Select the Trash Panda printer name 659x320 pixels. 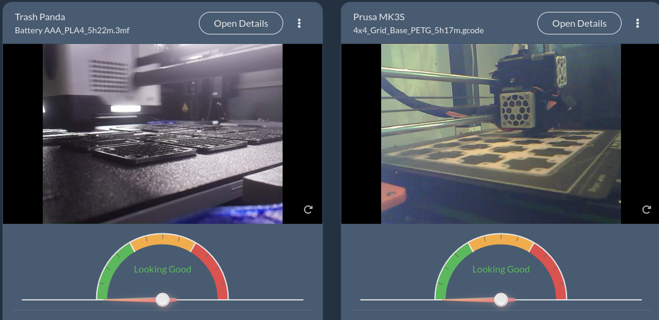click(40, 17)
